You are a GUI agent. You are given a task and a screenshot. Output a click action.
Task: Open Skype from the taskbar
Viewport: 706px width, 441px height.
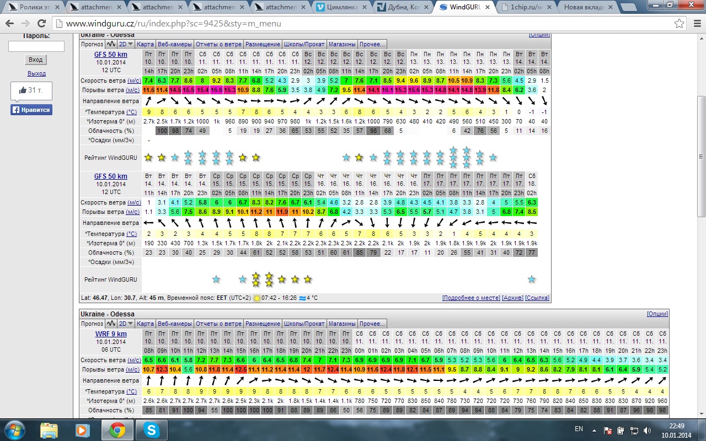tap(151, 430)
